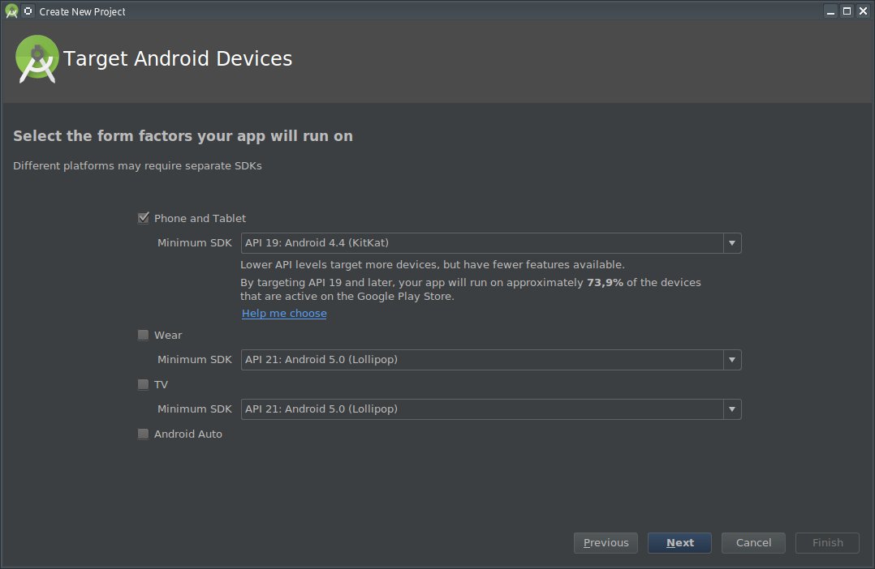Screen dimensions: 875x569
Task: Click the Target Android Devices heading
Action: pos(178,59)
